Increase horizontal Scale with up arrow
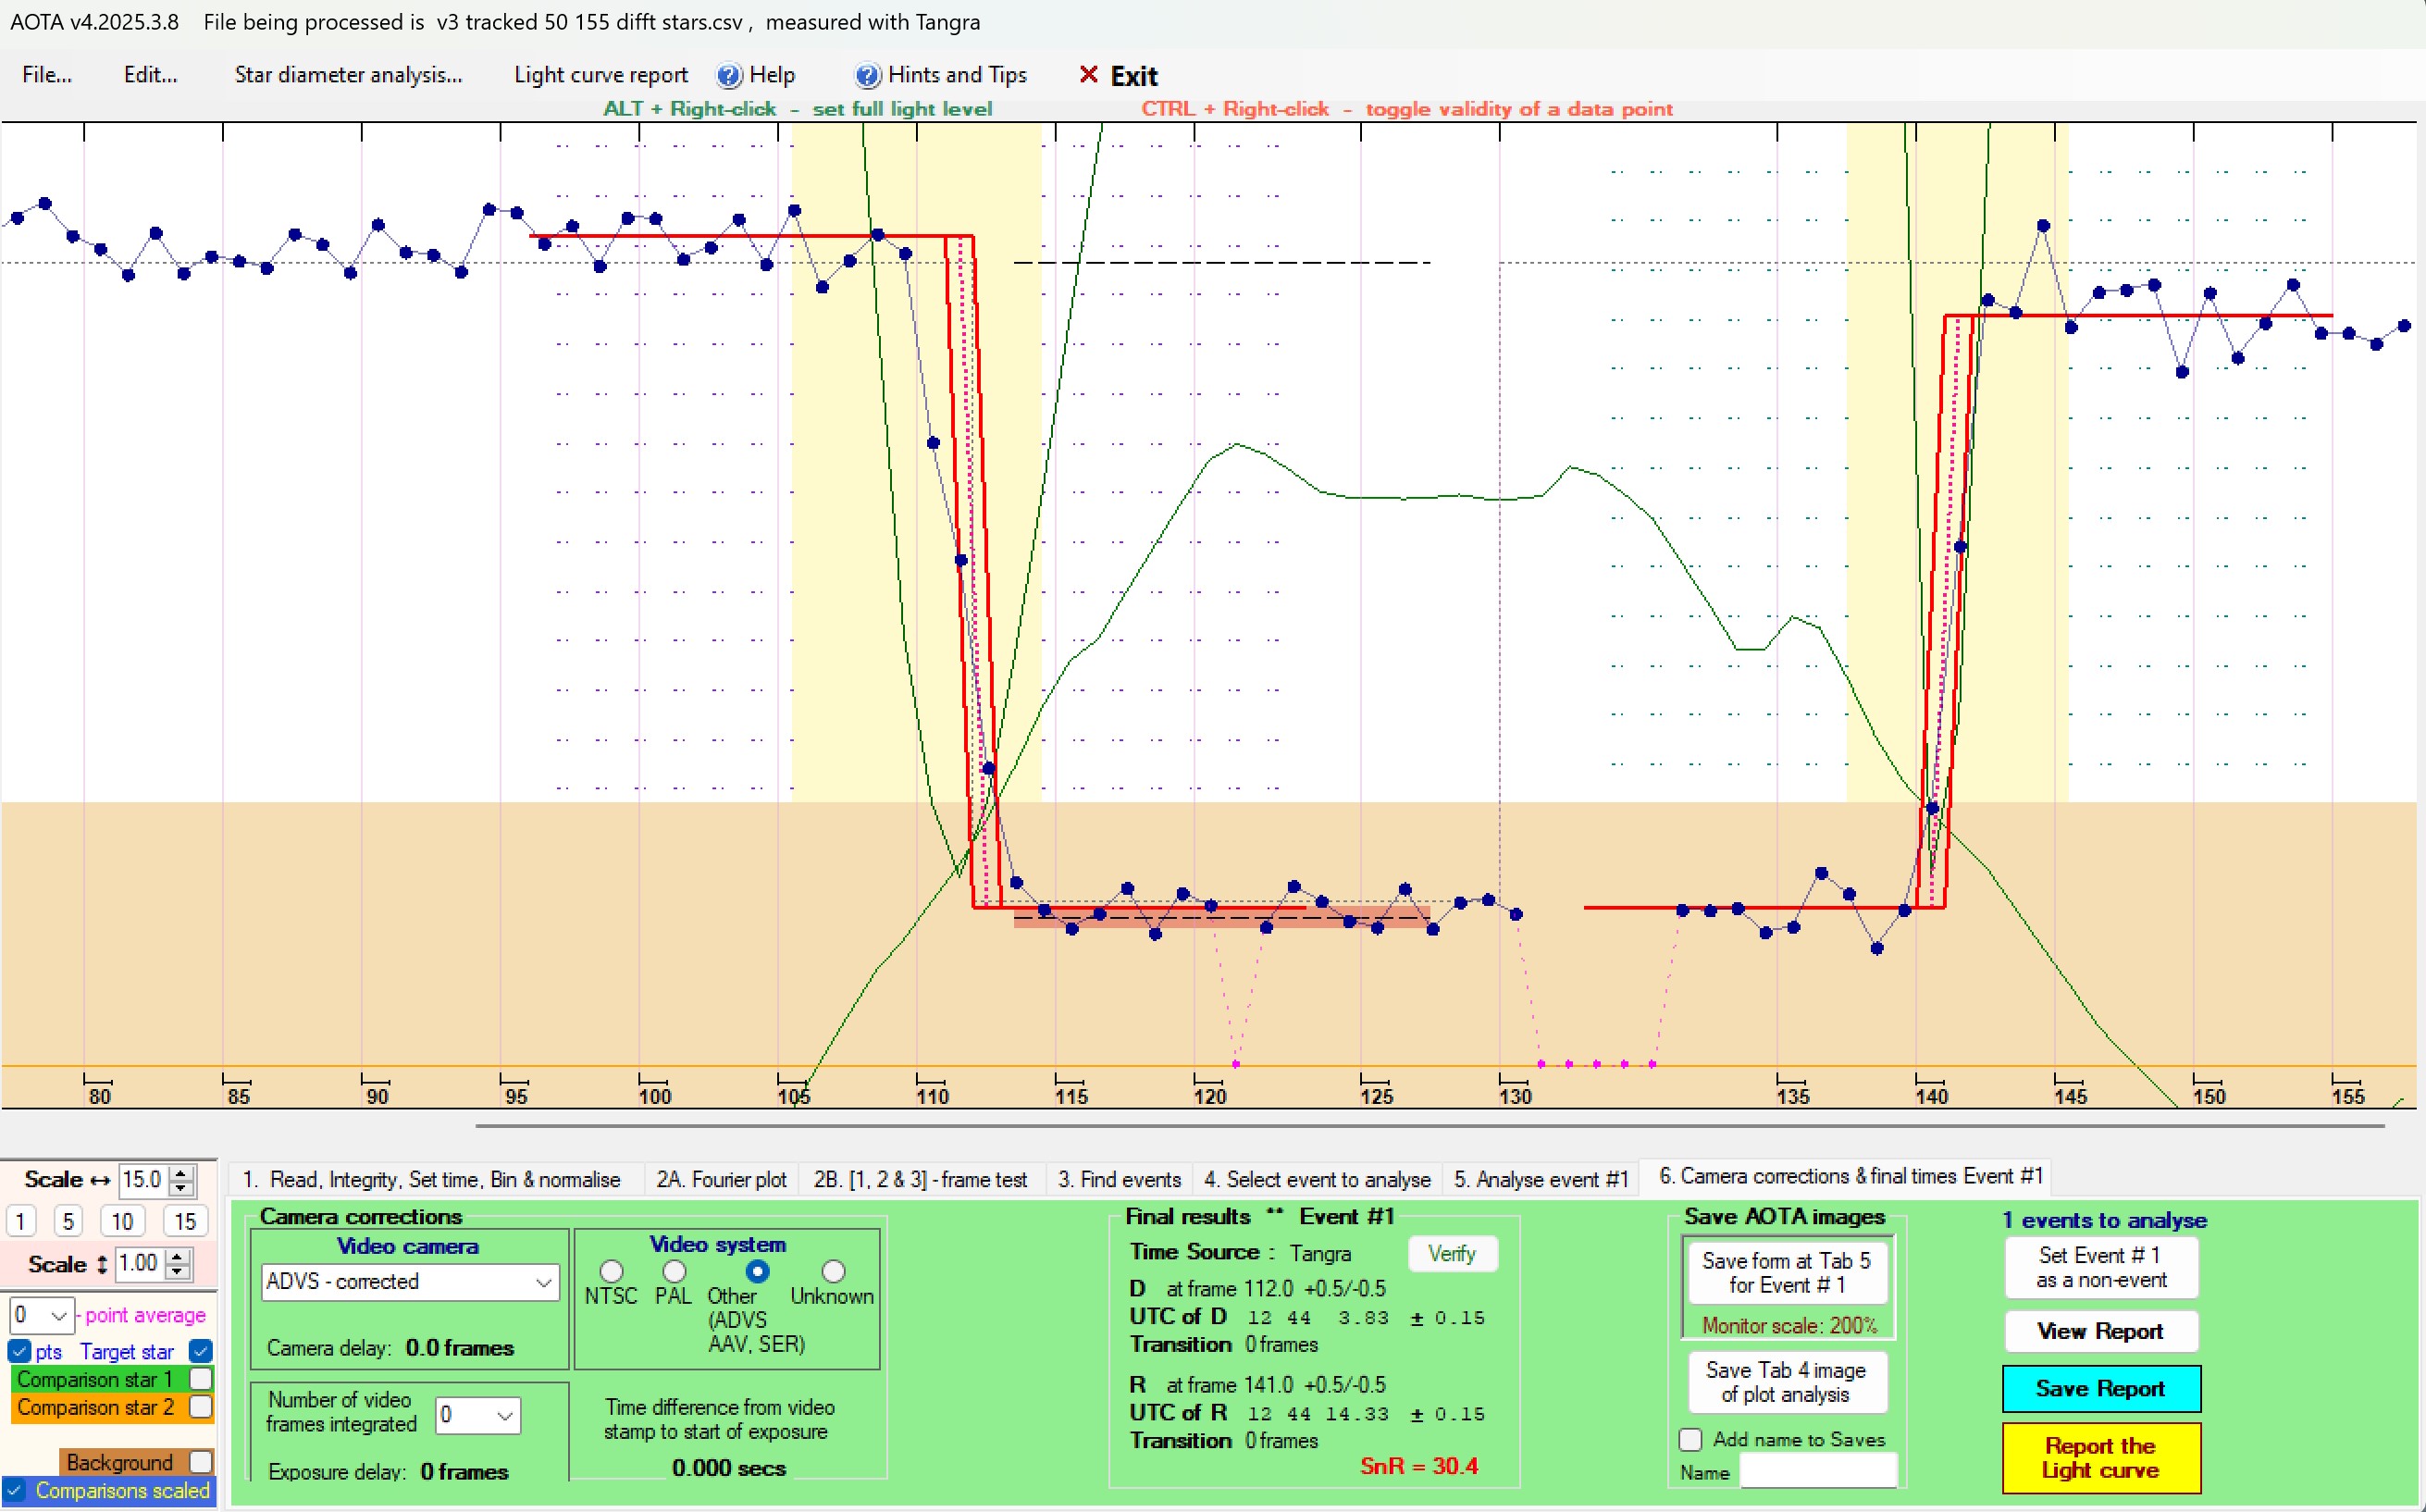This screenshot has height=1512, width=2426. 182,1173
